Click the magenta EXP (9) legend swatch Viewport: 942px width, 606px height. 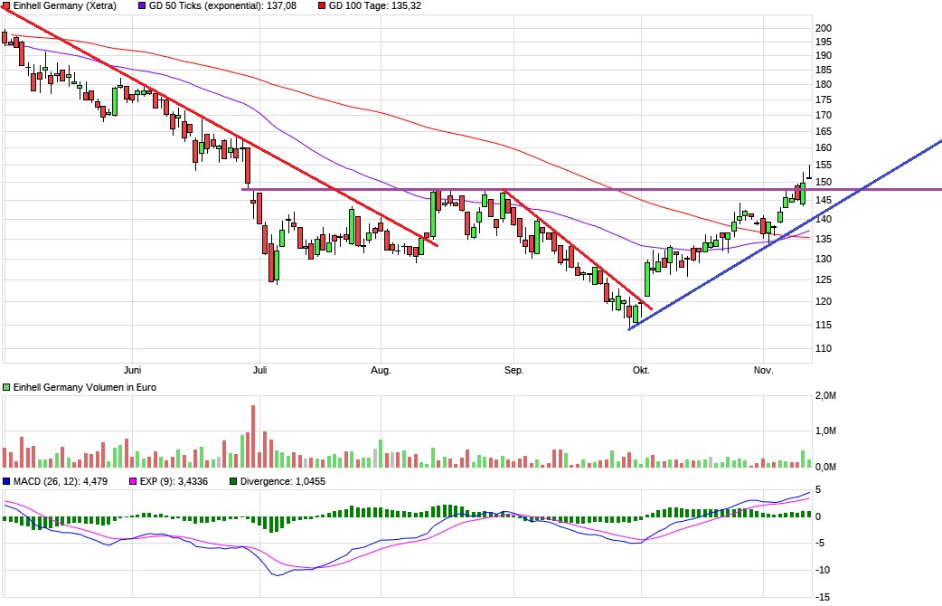pyautogui.click(x=133, y=481)
